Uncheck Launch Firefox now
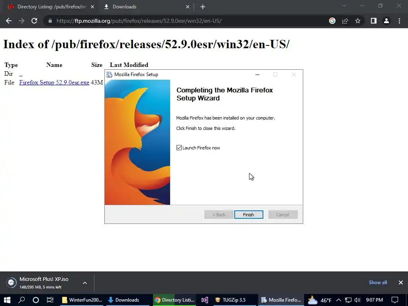This screenshot has width=408, height=306. pyautogui.click(x=179, y=148)
